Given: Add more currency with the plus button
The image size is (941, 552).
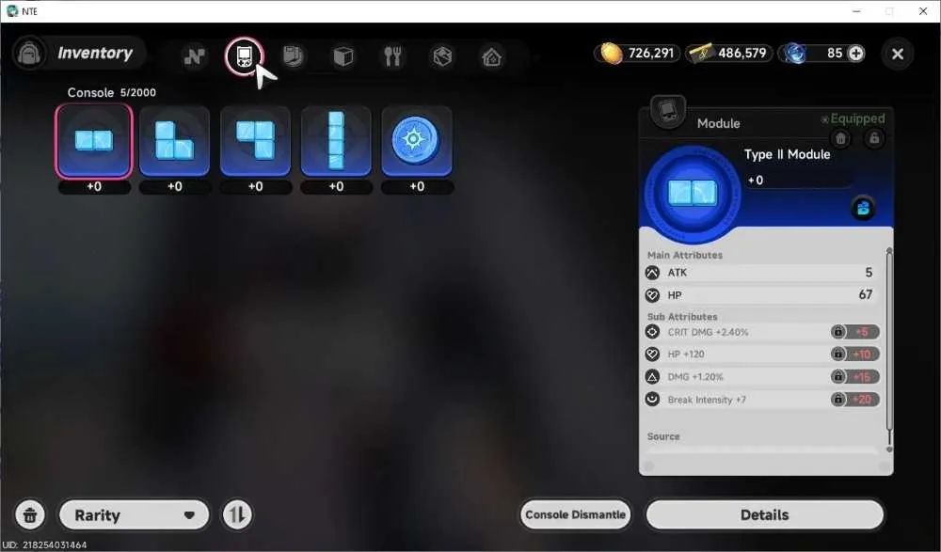Looking at the screenshot, I should 855,54.
